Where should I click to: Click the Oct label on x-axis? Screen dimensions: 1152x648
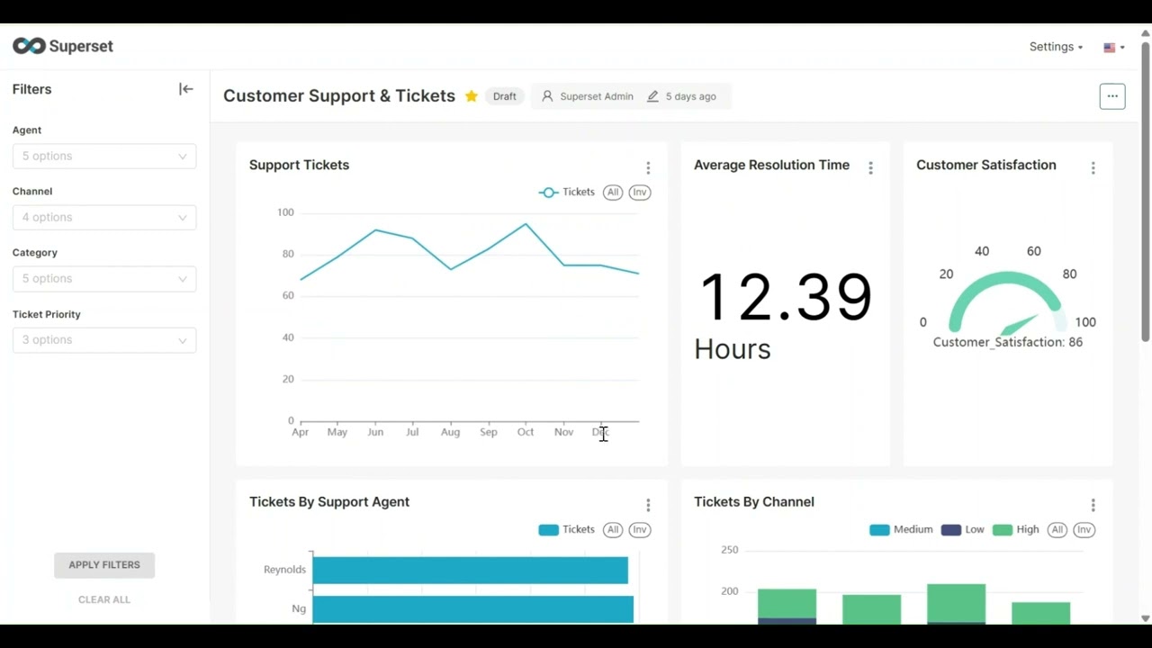click(x=526, y=432)
